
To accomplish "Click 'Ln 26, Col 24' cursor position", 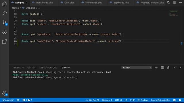I will 93,100.
